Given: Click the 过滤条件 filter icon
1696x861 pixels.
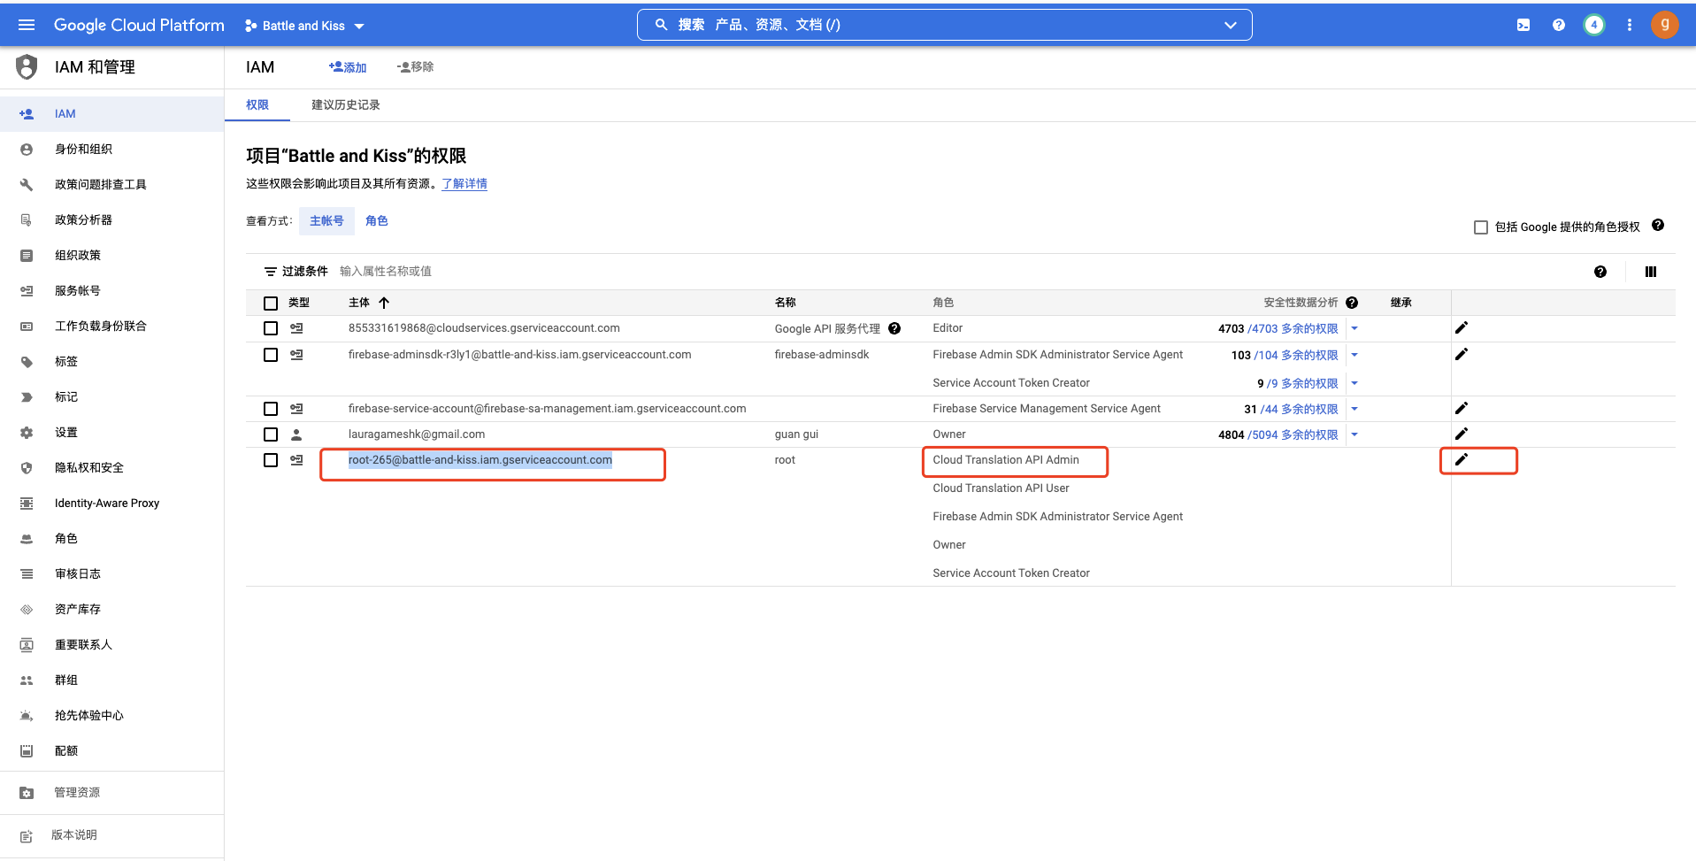Looking at the screenshot, I should point(271,272).
